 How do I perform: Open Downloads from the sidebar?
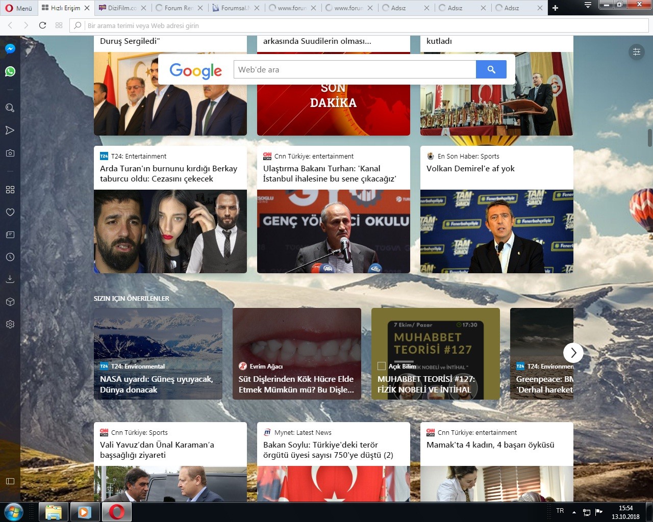10,279
